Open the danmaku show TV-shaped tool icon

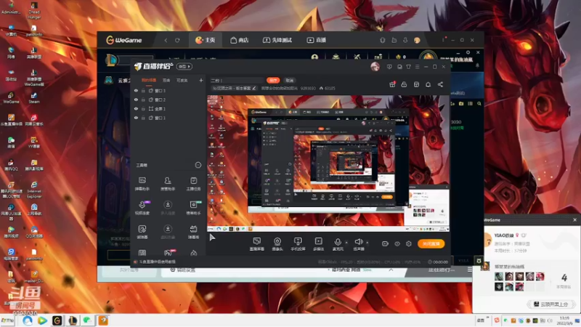click(193, 232)
